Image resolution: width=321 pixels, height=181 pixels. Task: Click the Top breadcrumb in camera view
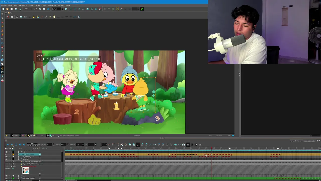coord(10,13)
